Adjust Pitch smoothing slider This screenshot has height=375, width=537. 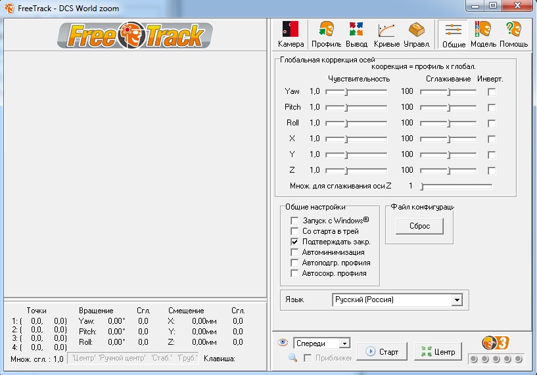(448, 108)
